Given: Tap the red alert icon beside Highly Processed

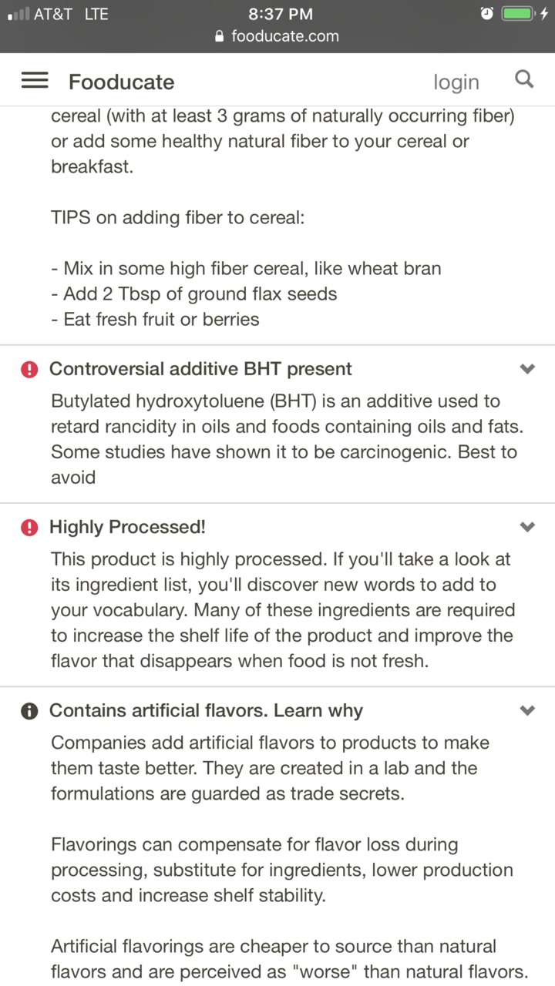Looking at the screenshot, I should pyautogui.click(x=29, y=528).
